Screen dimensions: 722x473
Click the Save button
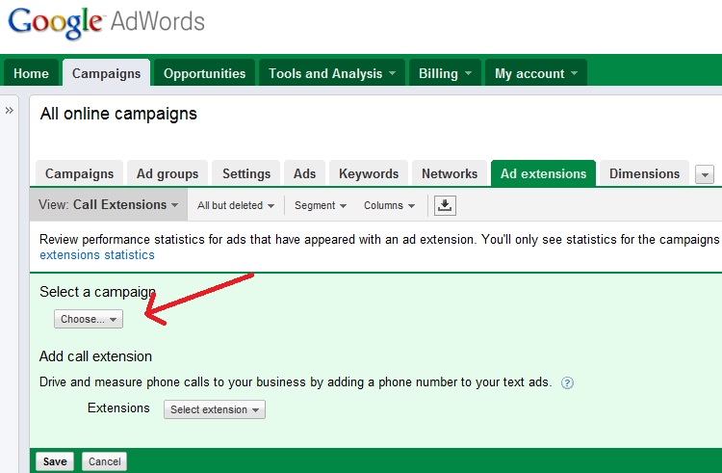click(55, 461)
